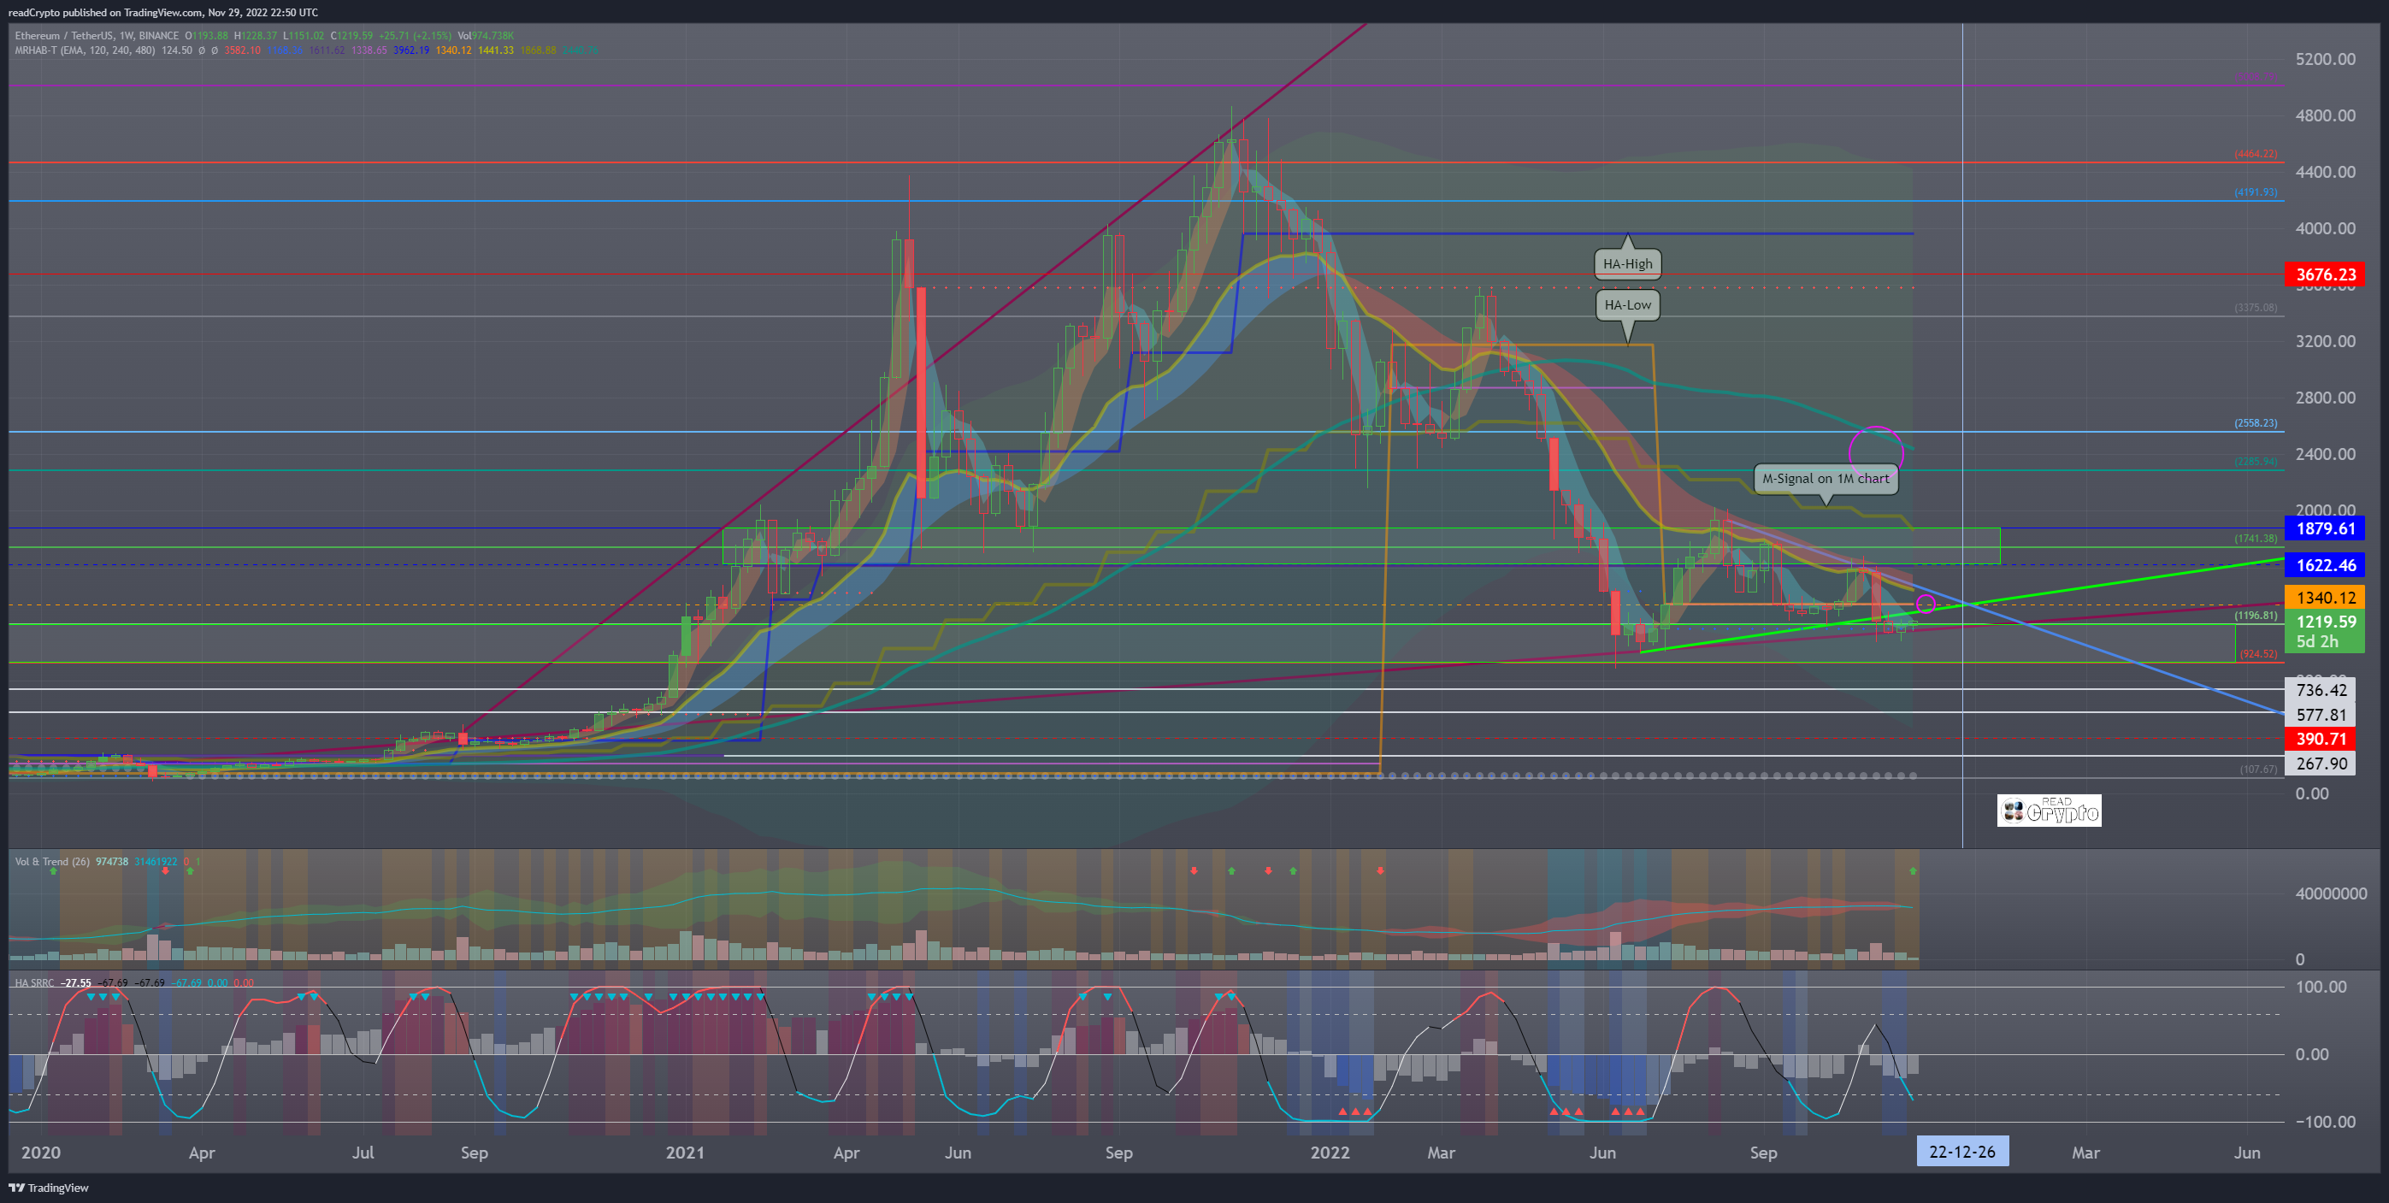This screenshot has height=1203, width=2389.
Task: Click the (1196.81) level label
Action: point(2255,615)
